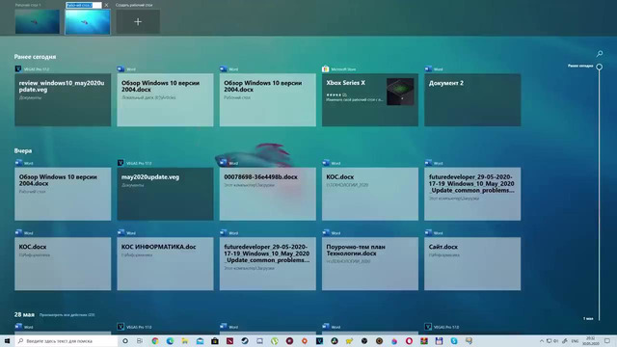Open Cortana from the taskbar
This screenshot has height=347, width=617.
[x=125, y=341]
